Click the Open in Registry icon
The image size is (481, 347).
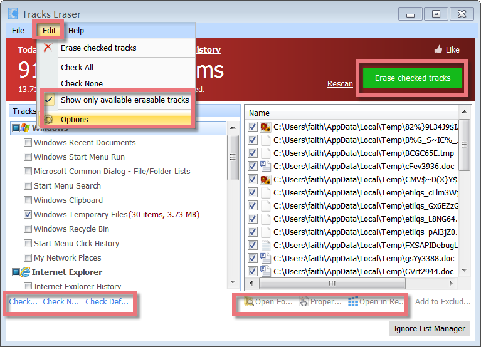[x=353, y=302]
